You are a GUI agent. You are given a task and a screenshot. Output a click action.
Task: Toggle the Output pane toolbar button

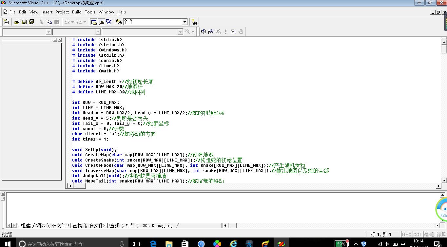tap(102, 22)
